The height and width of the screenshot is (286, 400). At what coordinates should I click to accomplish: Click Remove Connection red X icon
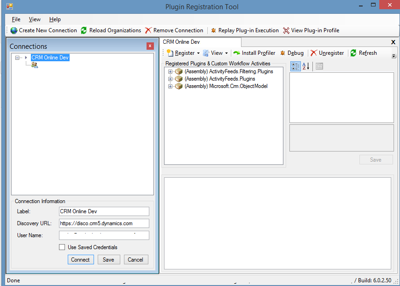[148, 30]
